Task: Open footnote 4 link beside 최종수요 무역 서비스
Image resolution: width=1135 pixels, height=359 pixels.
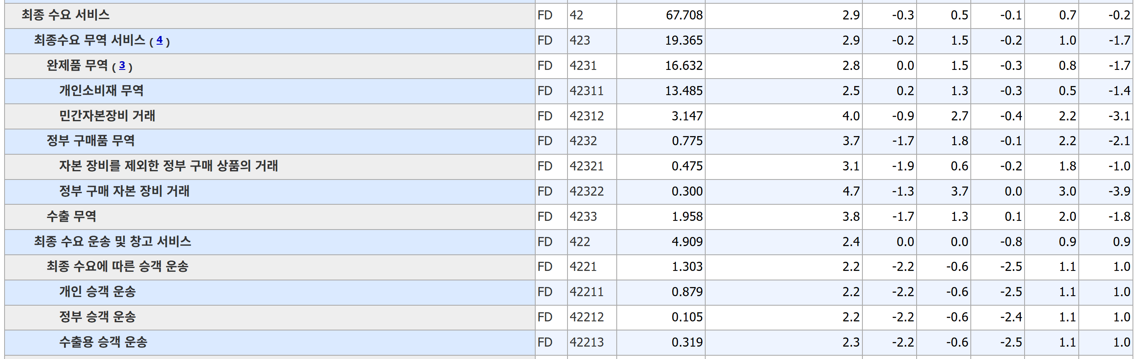Action: [x=160, y=41]
